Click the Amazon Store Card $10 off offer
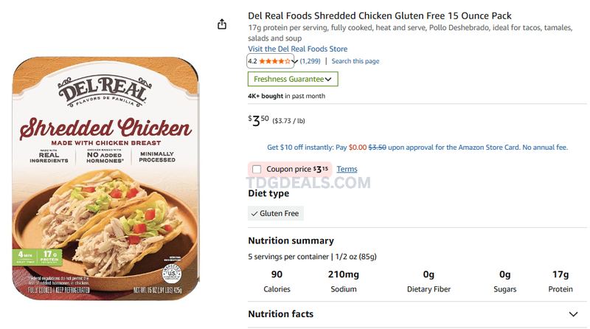Image resolution: width=590 pixels, height=329 pixels. click(417, 148)
